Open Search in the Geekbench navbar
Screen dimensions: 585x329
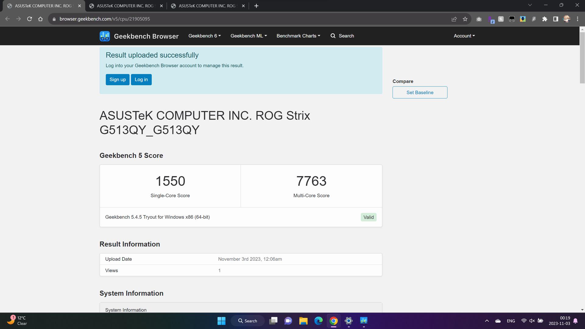pyautogui.click(x=342, y=36)
